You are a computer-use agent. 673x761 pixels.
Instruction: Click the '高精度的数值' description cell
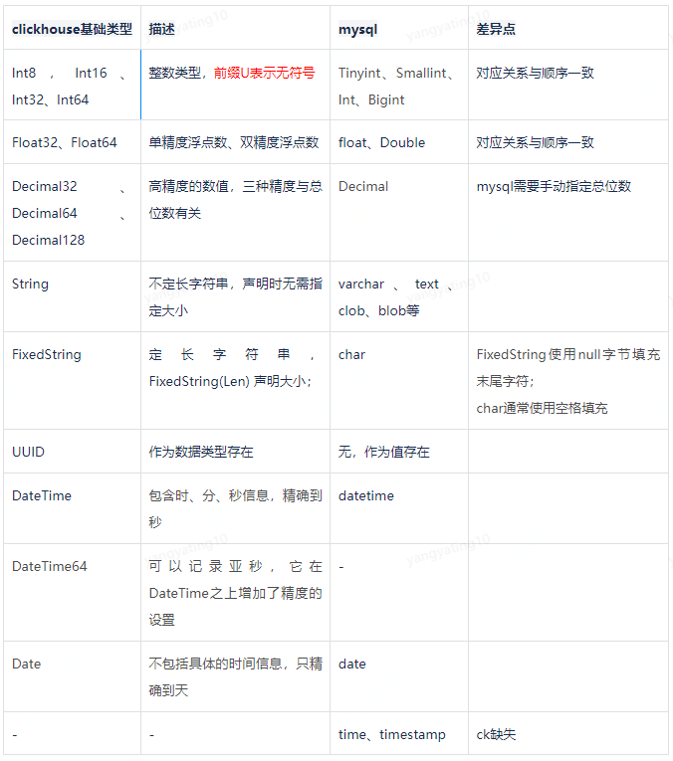coord(235,213)
